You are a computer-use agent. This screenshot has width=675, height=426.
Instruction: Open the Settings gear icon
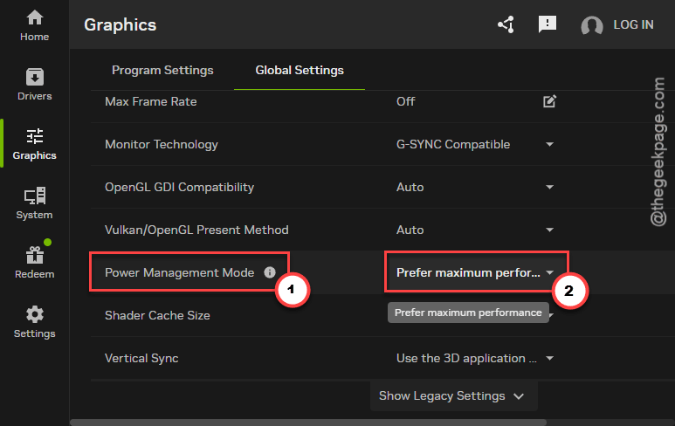(34, 314)
